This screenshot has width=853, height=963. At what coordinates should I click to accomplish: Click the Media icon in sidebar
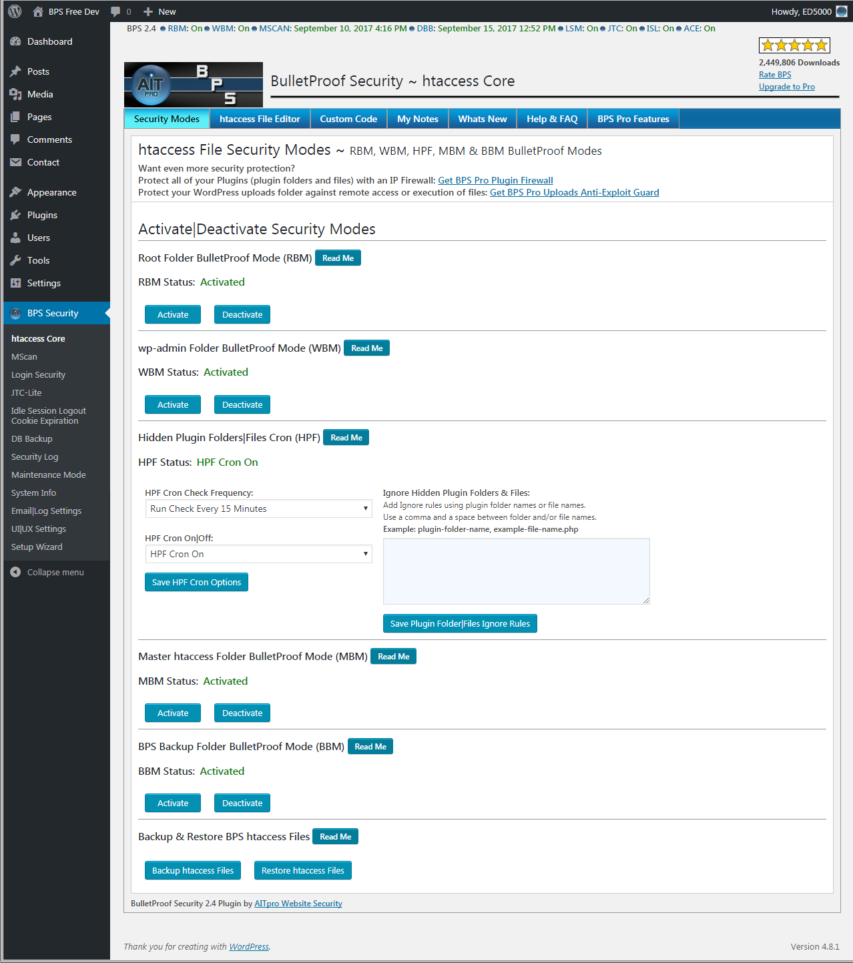(15, 94)
